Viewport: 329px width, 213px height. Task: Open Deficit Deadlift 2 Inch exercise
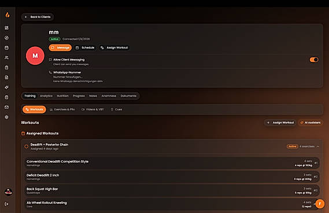tap(172, 177)
